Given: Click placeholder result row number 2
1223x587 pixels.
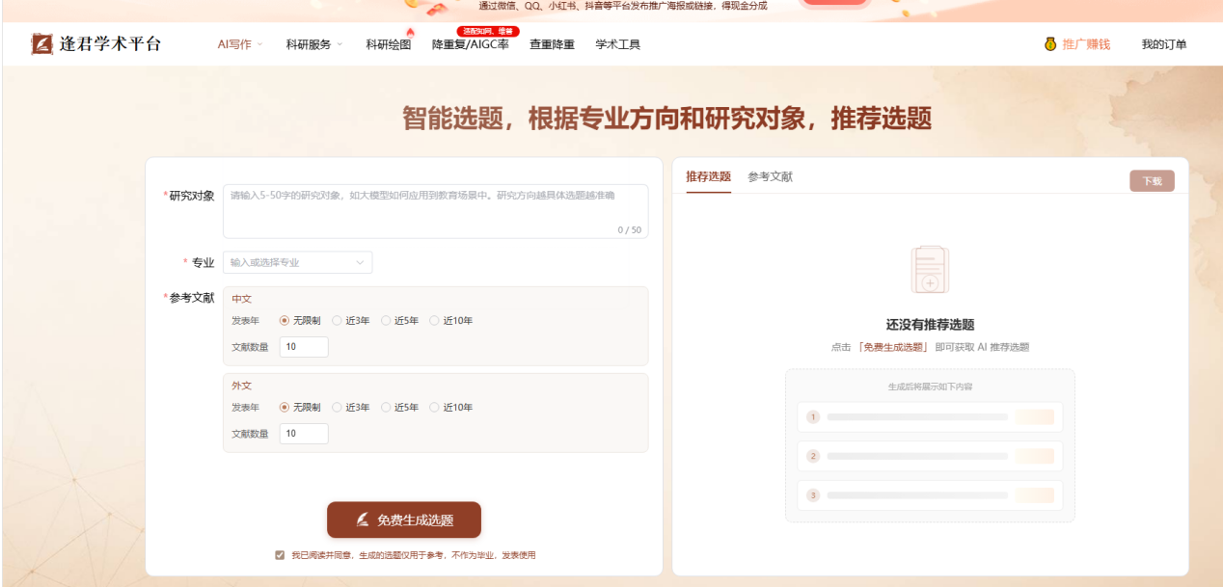Looking at the screenshot, I should coord(930,456).
